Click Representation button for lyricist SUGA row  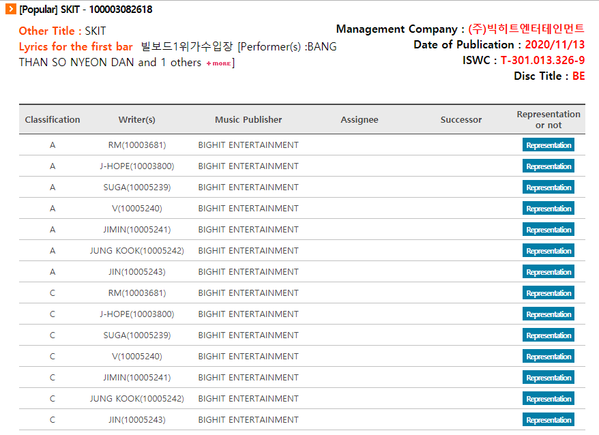549,187
